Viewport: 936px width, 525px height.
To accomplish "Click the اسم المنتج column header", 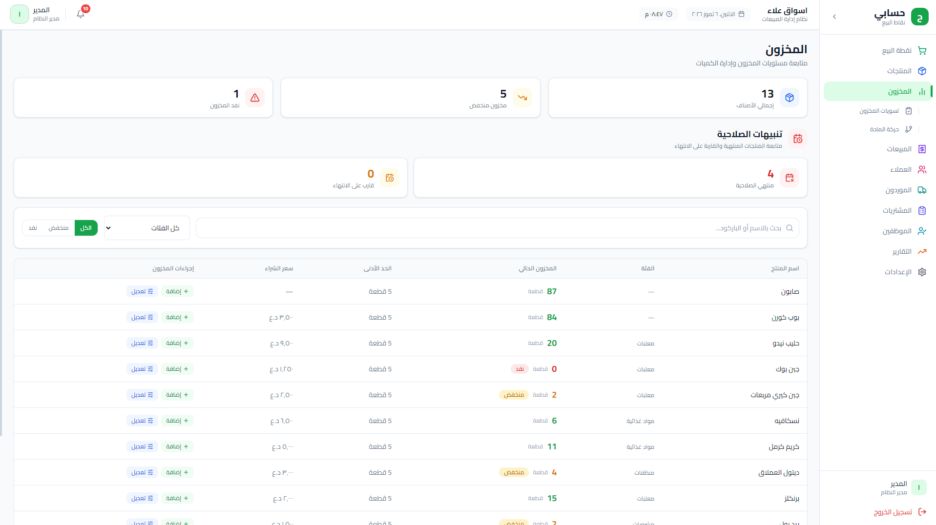I will (x=785, y=268).
